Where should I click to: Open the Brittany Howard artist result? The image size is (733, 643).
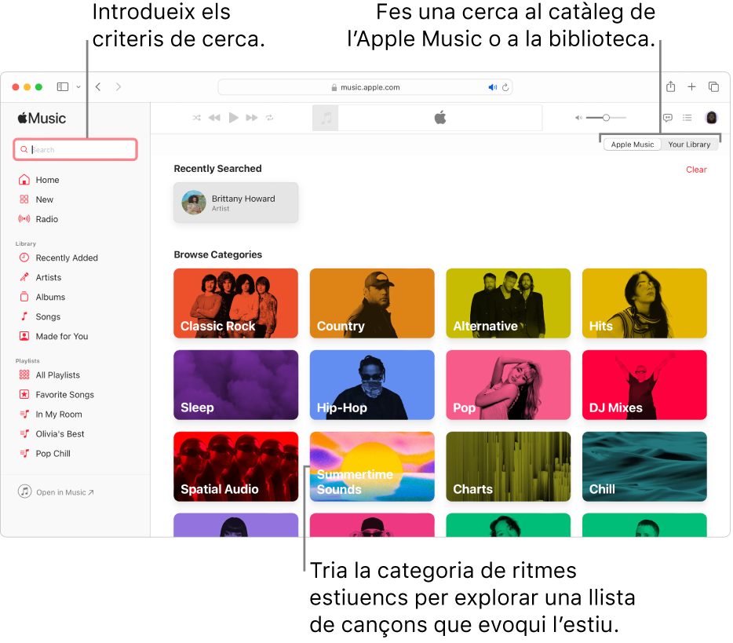236,203
